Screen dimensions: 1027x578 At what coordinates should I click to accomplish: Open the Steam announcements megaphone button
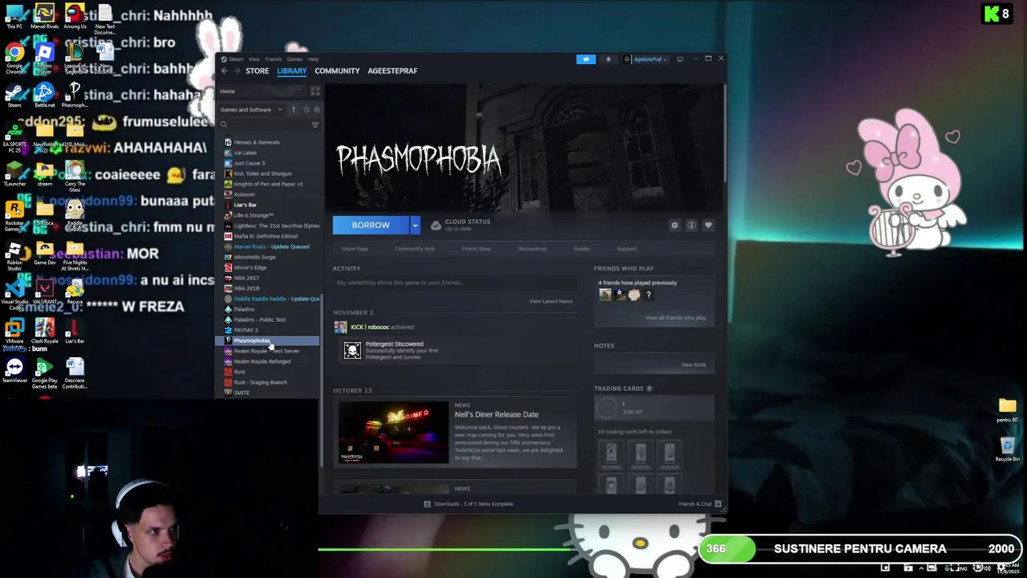[586, 59]
